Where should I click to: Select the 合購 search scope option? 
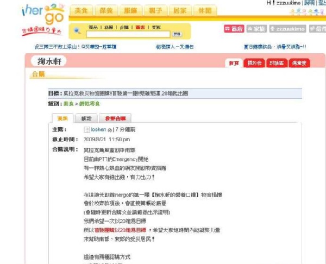pos(124,27)
